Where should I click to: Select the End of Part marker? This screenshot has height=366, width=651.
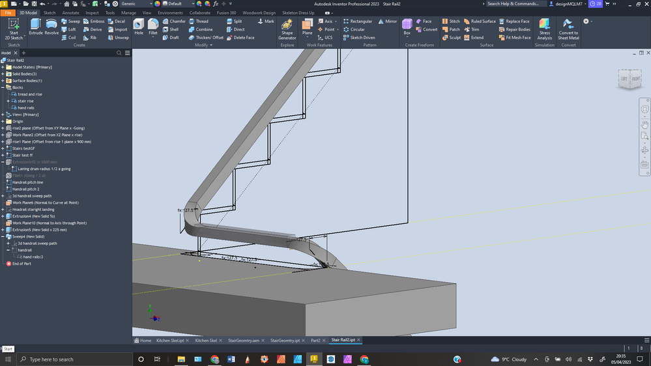click(x=18, y=264)
